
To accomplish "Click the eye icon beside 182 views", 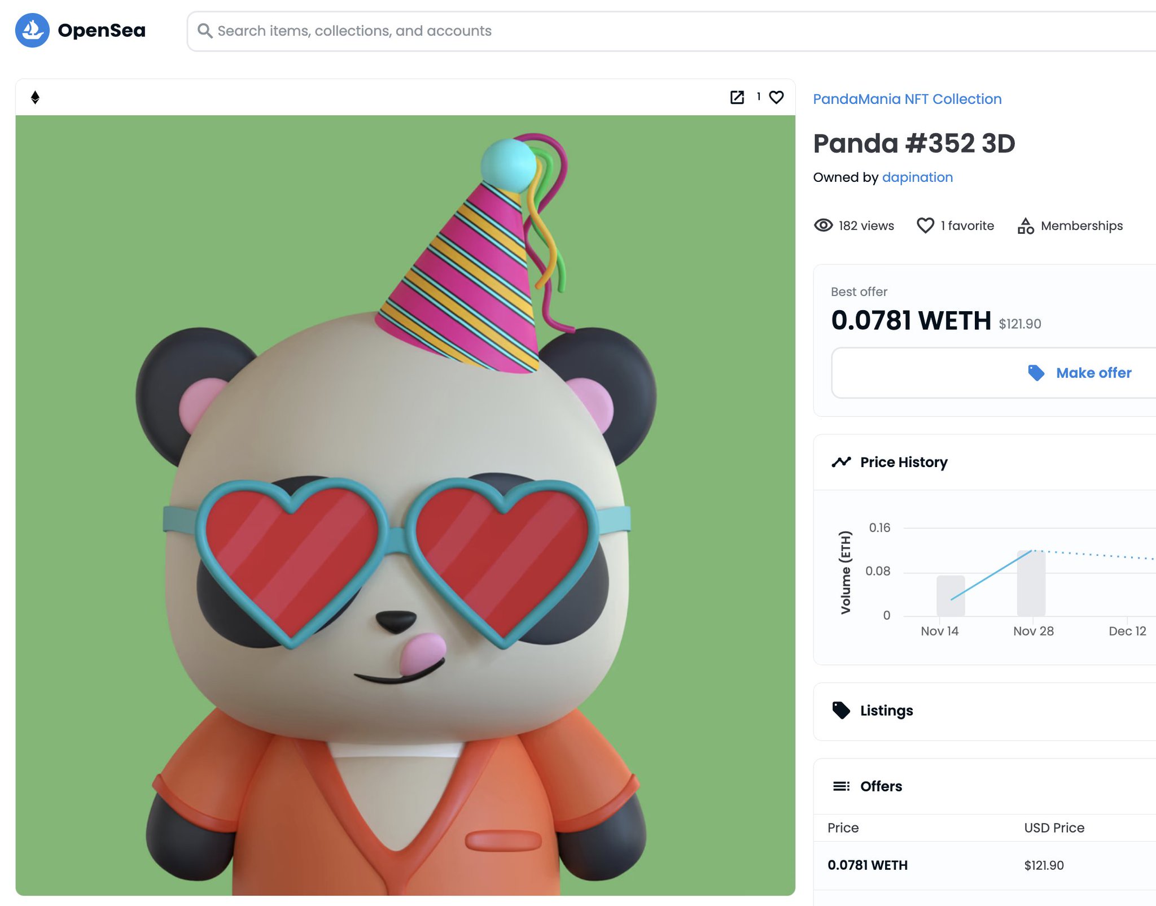I will coord(823,225).
